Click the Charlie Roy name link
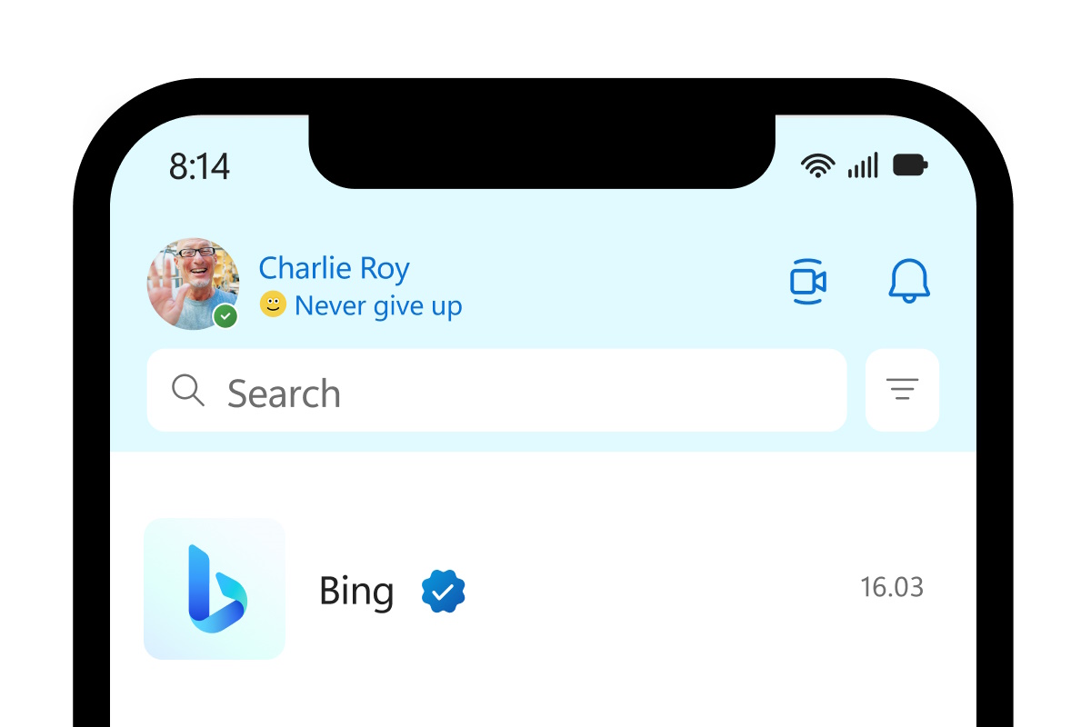The height and width of the screenshot is (727, 1091). [x=334, y=267]
